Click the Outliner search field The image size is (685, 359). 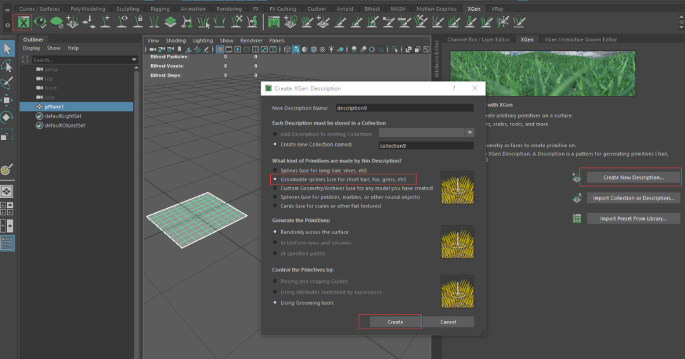coord(81,60)
